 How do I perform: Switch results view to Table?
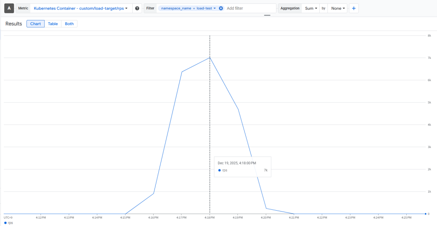pos(53,24)
